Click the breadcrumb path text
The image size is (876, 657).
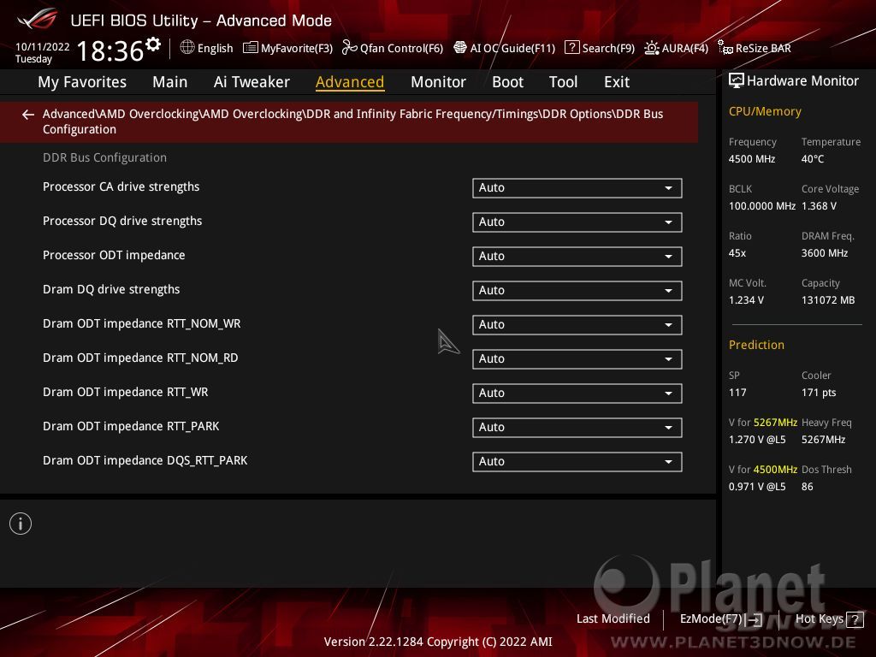[352, 121]
